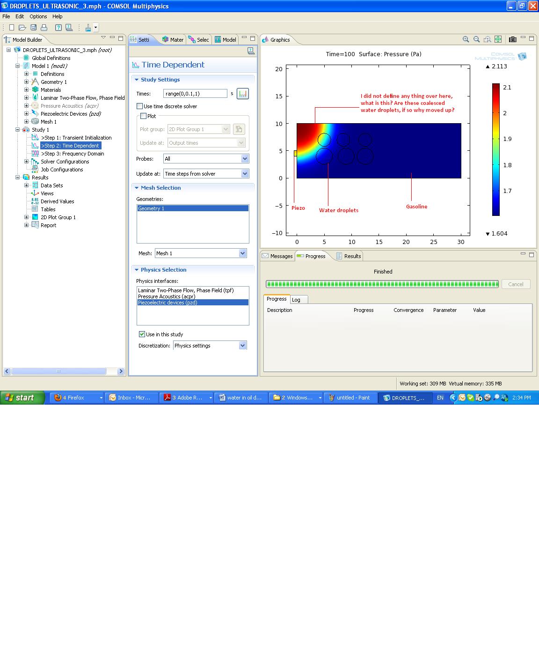Toggle the Plot checkbox
This screenshot has width=539, height=658.
click(x=144, y=116)
